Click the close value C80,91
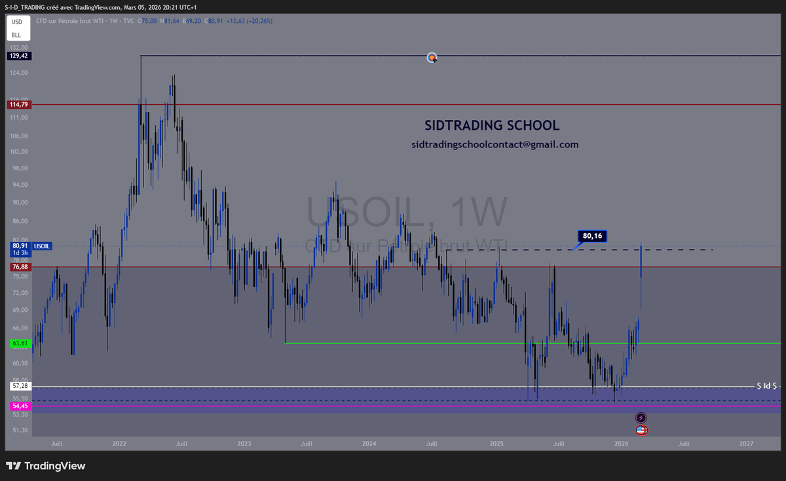Image resolution: width=786 pixels, height=481 pixels. [x=214, y=21]
